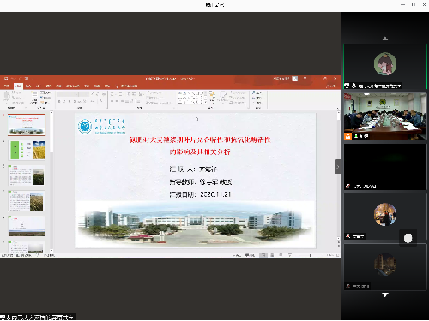
Task: Toggle the muted microphone on the bottom participant tile
Action: tap(348, 286)
